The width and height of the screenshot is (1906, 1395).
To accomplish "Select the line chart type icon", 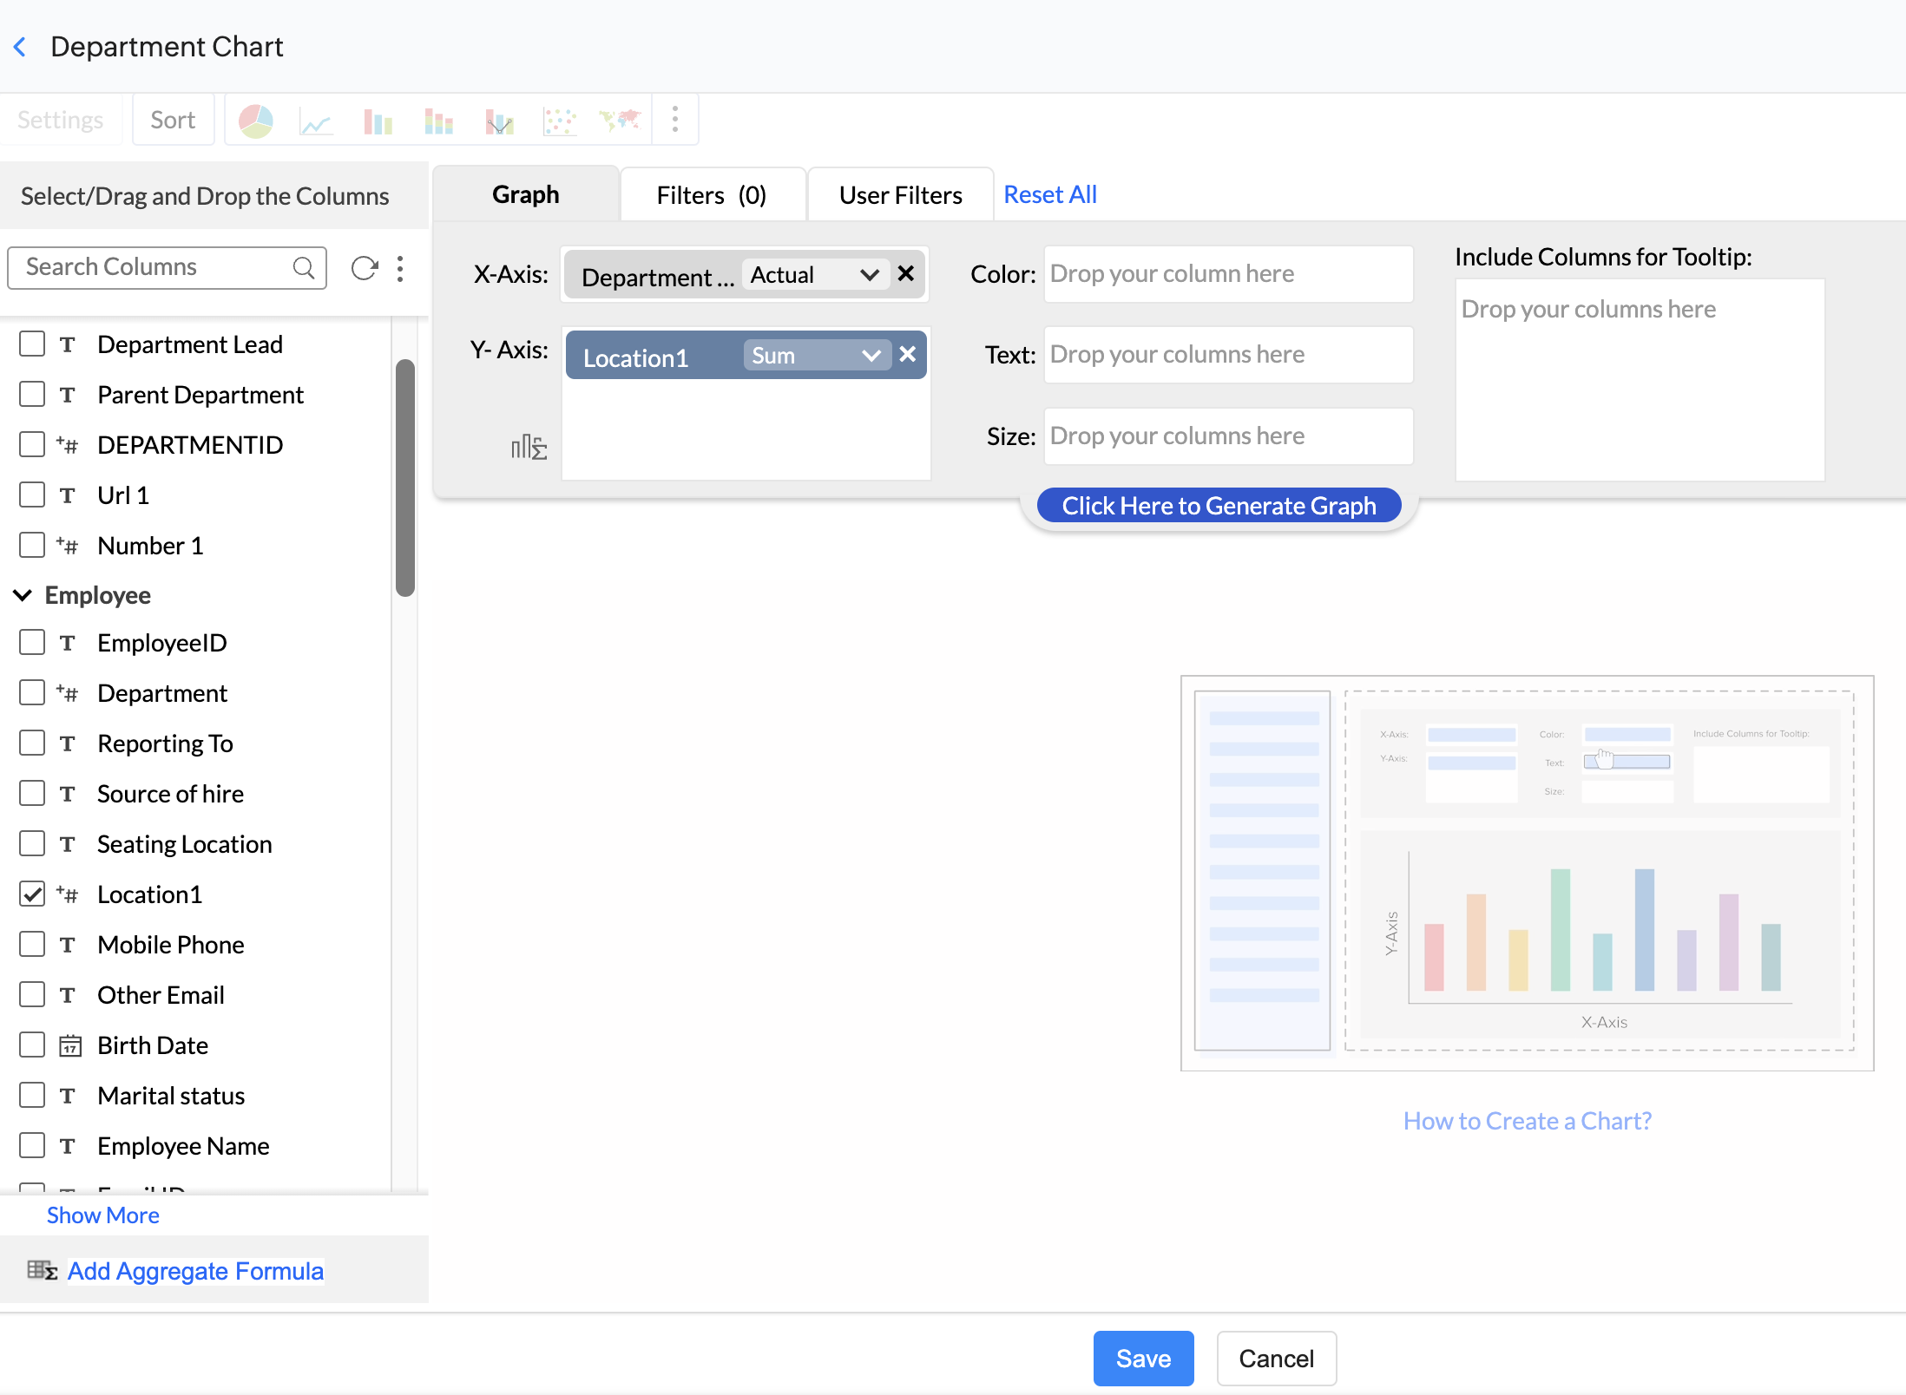I will tap(316, 121).
